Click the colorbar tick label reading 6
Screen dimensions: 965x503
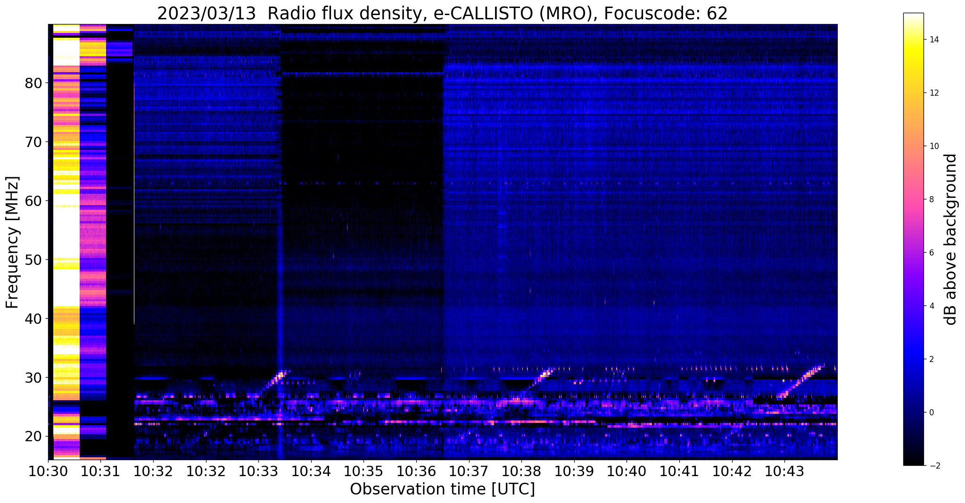(932, 253)
